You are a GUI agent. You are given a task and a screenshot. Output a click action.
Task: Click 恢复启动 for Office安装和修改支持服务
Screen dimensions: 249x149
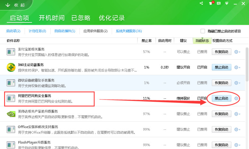pos(221,129)
